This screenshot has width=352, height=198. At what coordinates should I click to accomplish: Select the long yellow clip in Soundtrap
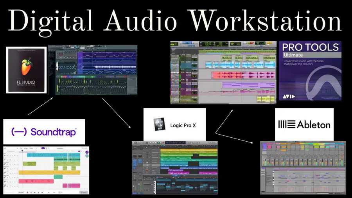click(x=49, y=173)
